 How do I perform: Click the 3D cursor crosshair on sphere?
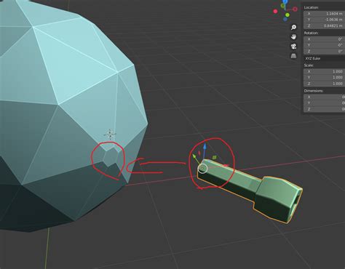110,134
